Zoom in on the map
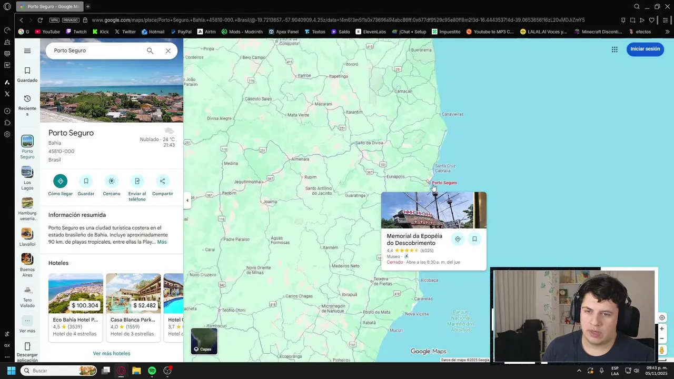The width and height of the screenshot is (674, 379). pyautogui.click(x=662, y=328)
